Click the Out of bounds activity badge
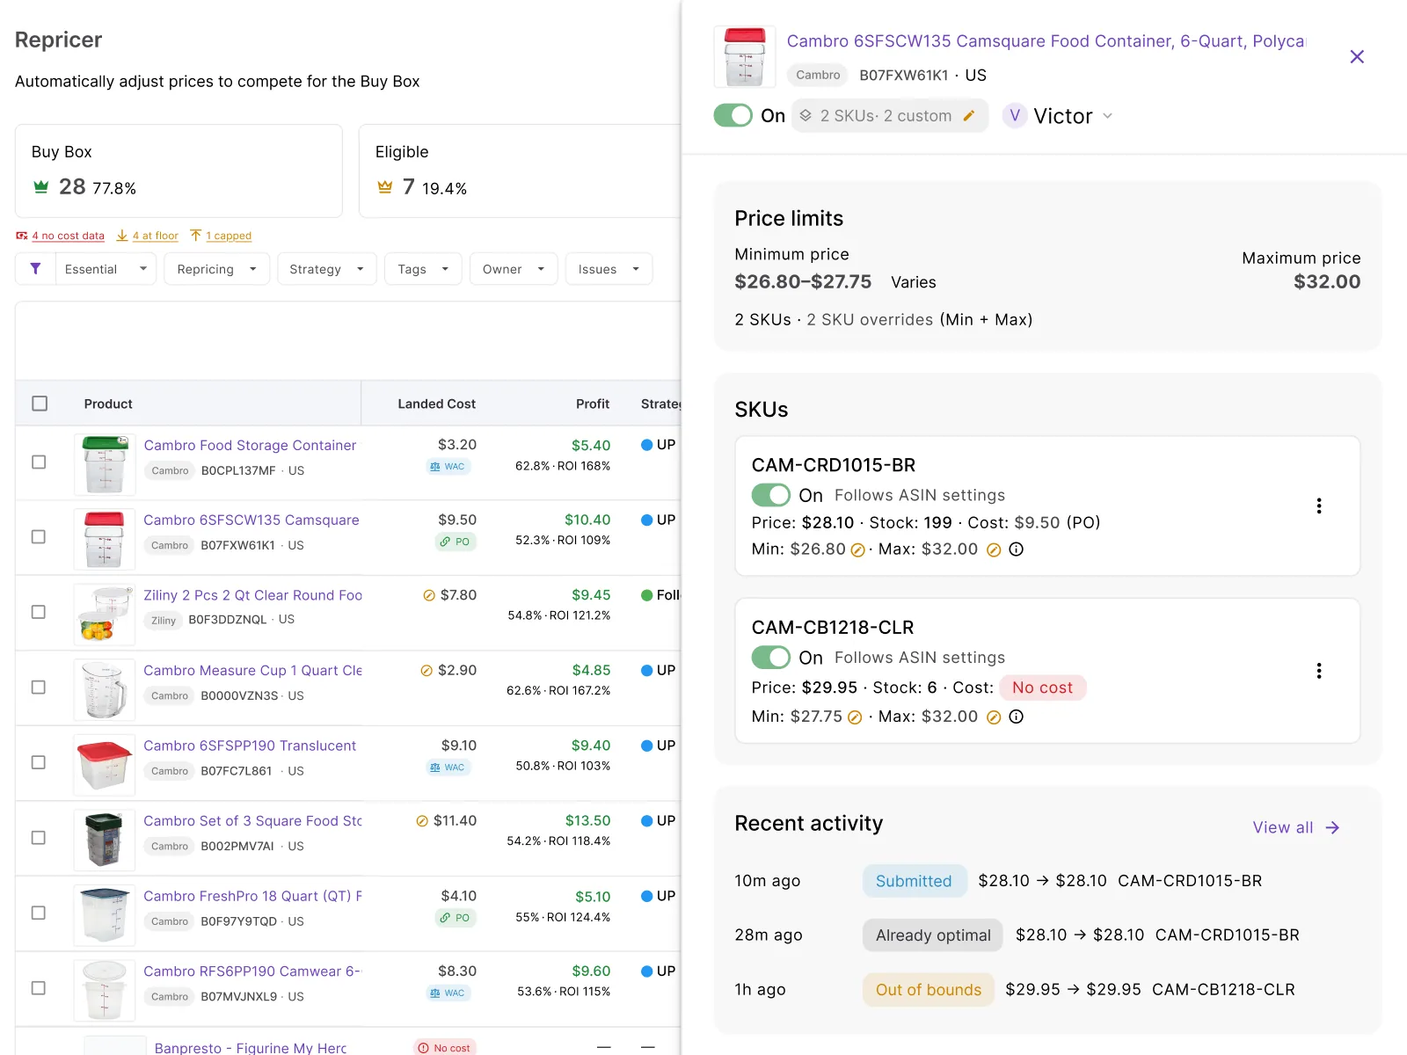Viewport: 1407px width, 1055px height. (x=929, y=990)
